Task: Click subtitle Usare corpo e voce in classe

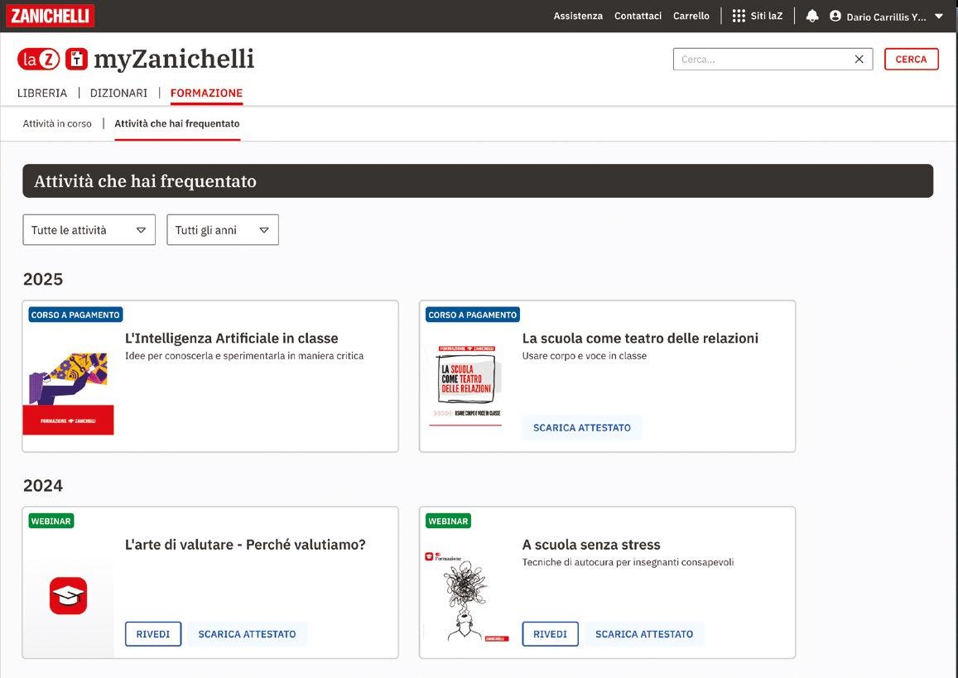Action: (584, 355)
